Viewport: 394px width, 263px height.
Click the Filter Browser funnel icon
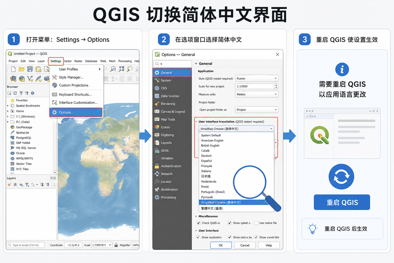coord(21,93)
